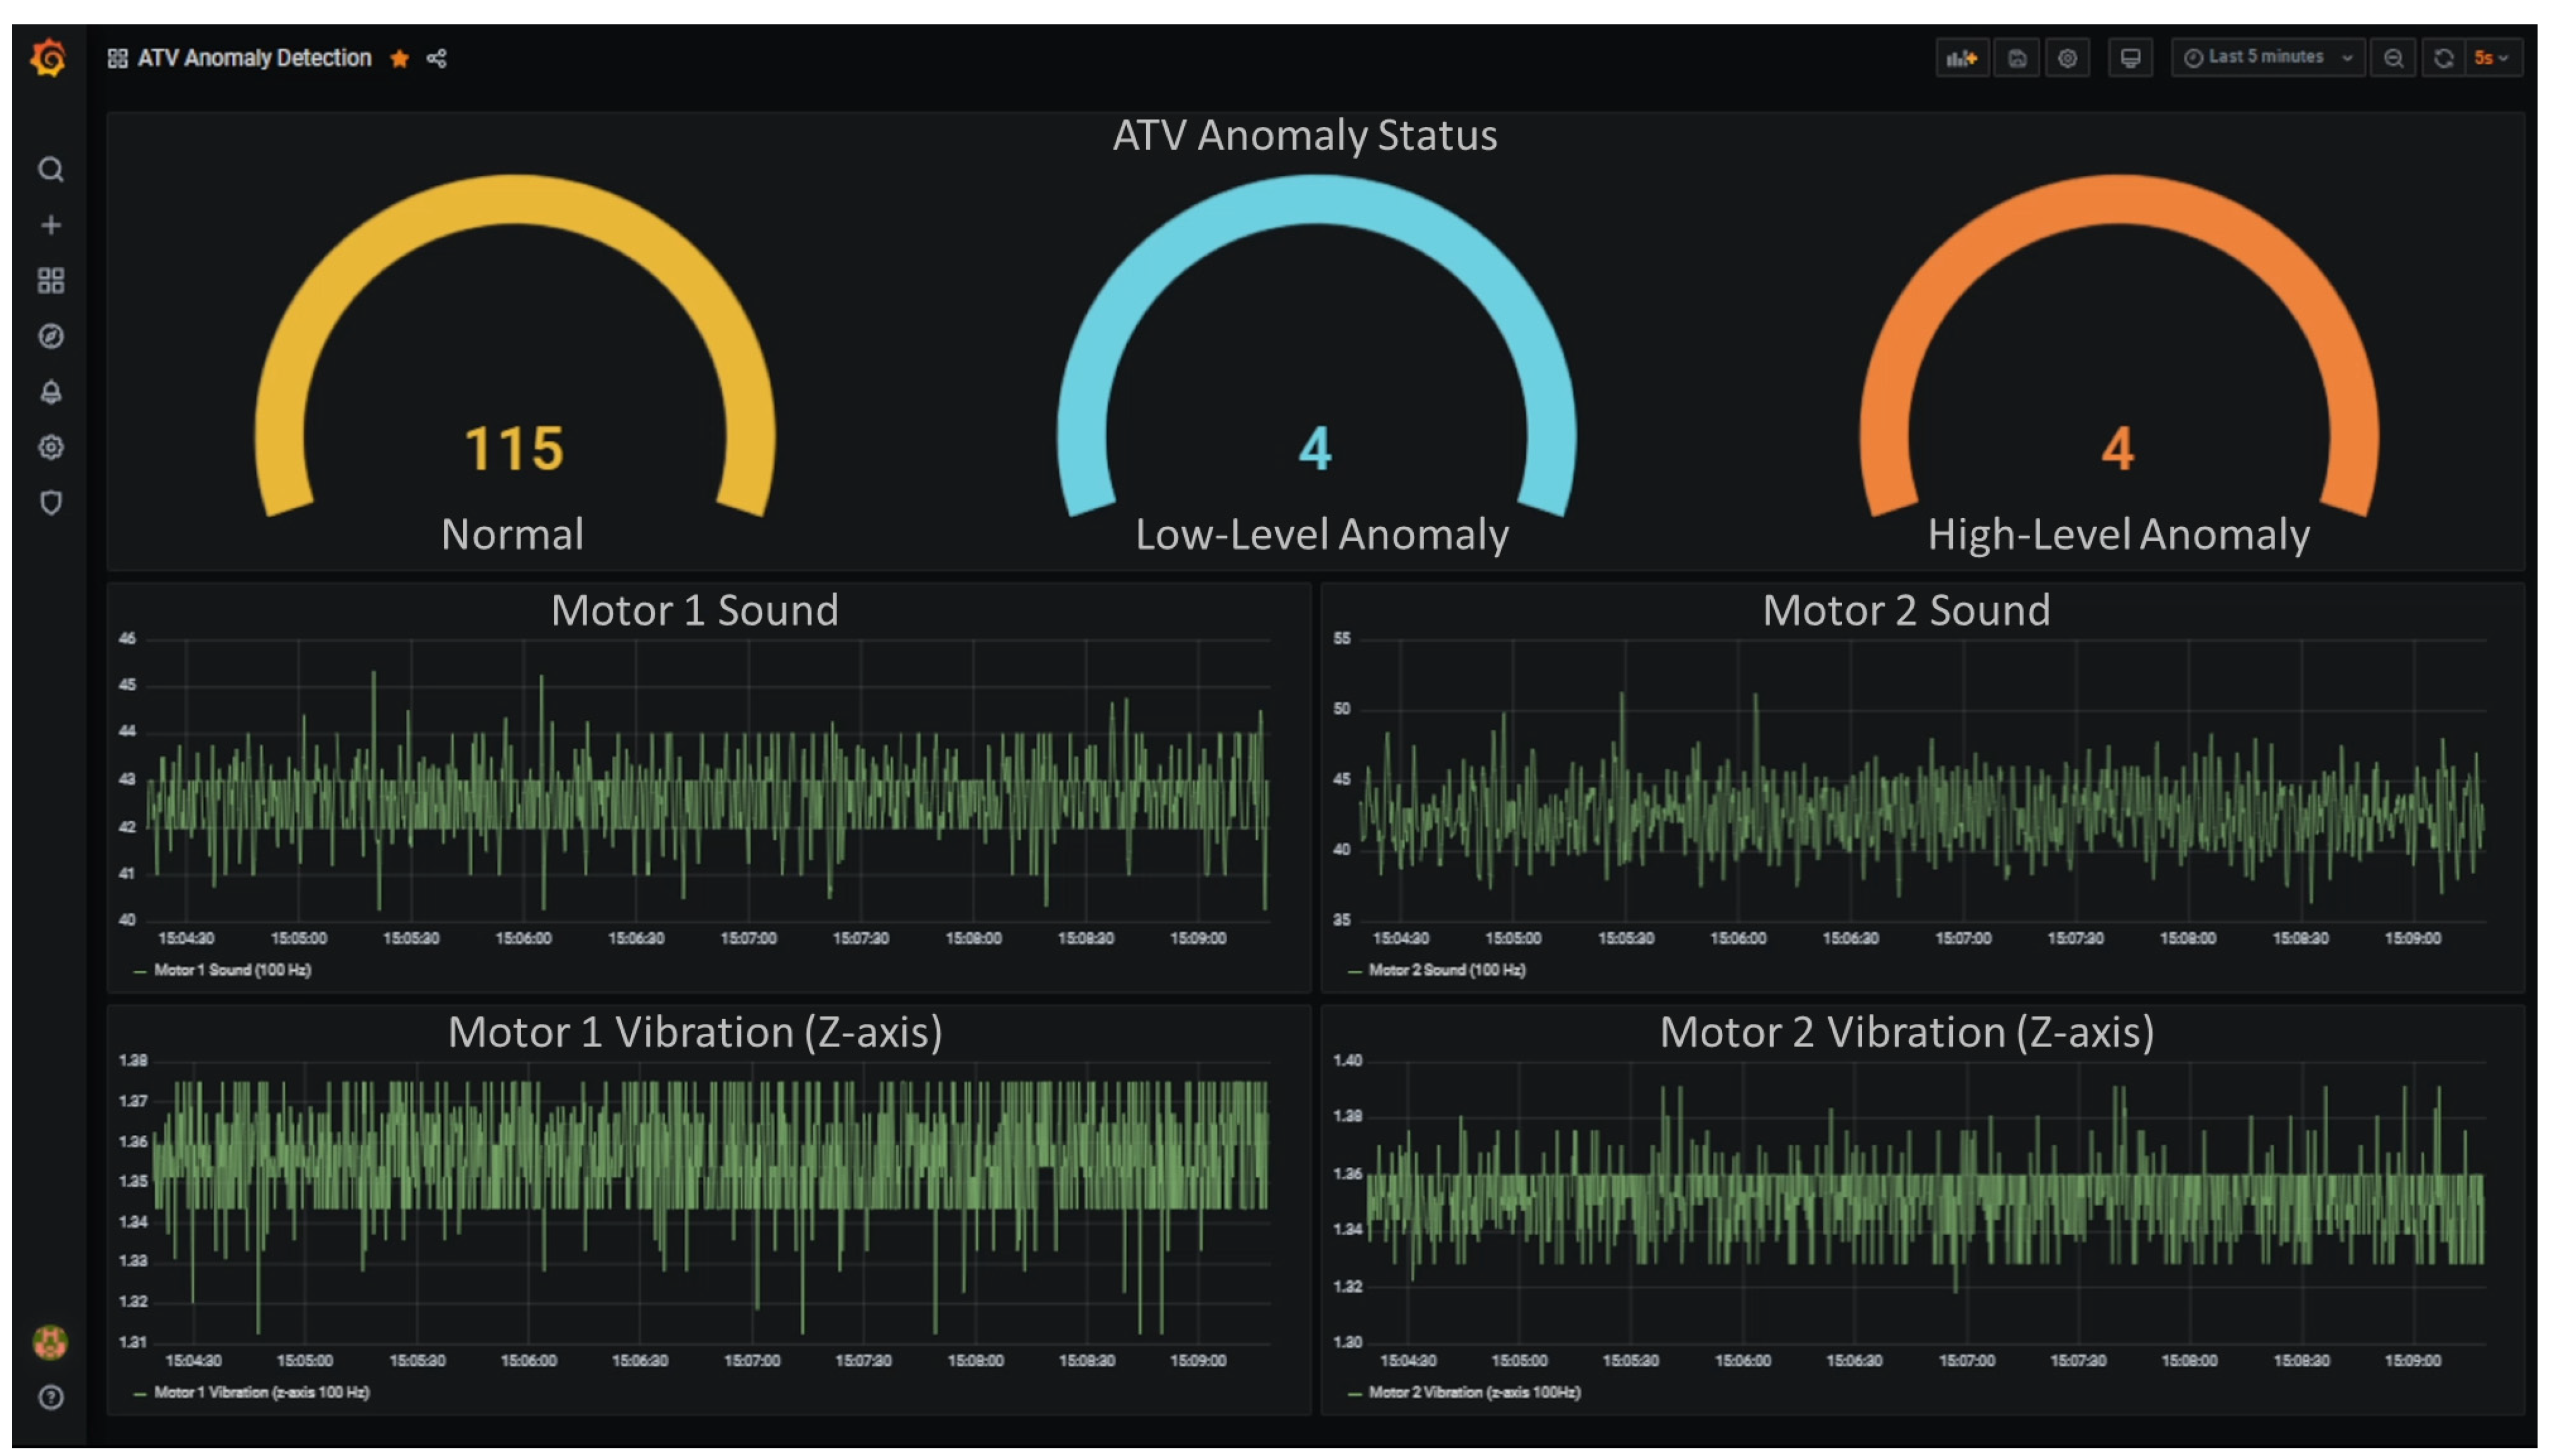Save dashboard using the disk icon
This screenshot has height=1456, width=2553.
click(x=2016, y=58)
